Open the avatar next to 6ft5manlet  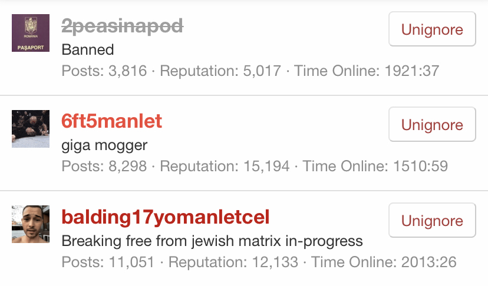coord(31,128)
